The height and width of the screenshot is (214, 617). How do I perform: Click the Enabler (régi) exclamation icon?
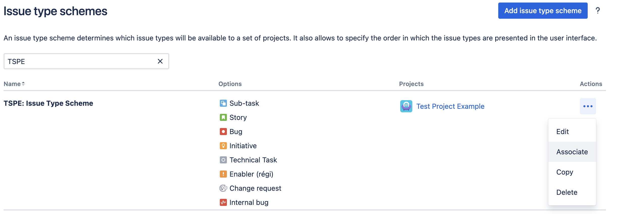click(x=223, y=174)
